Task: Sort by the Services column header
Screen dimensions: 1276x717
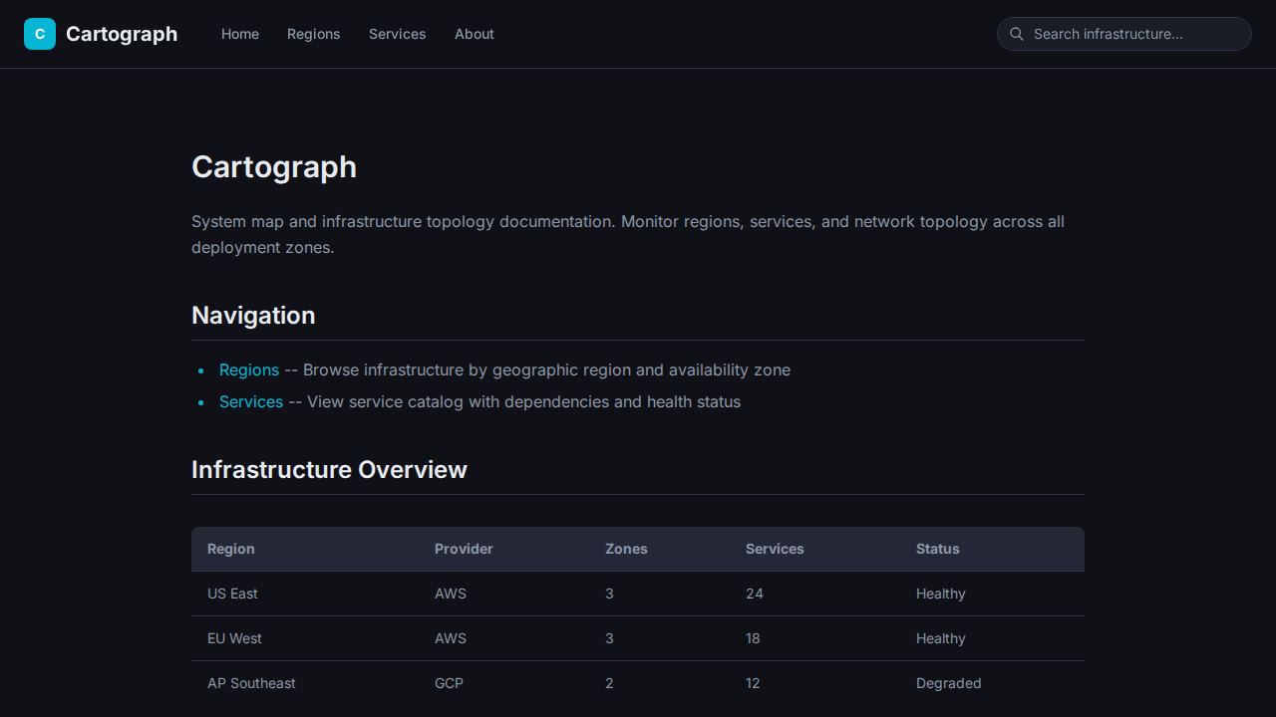Action: (x=775, y=549)
